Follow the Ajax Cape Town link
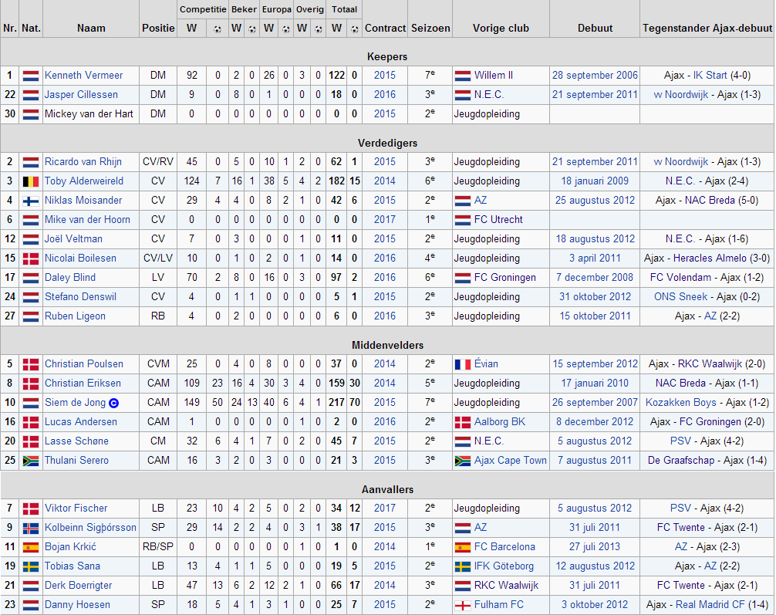Viewport: 776px width, 615px height. click(510, 461)
